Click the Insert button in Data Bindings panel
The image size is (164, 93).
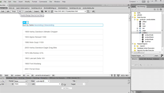(x=156, y=56)
